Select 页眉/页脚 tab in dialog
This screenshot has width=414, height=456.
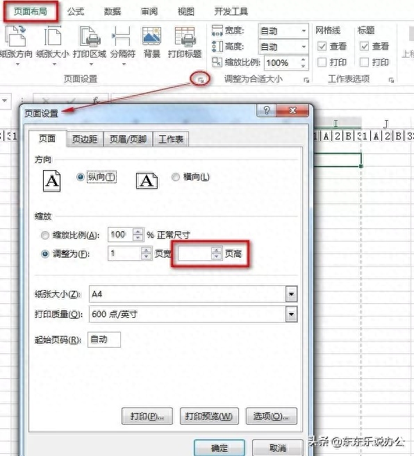coord(128,140)
